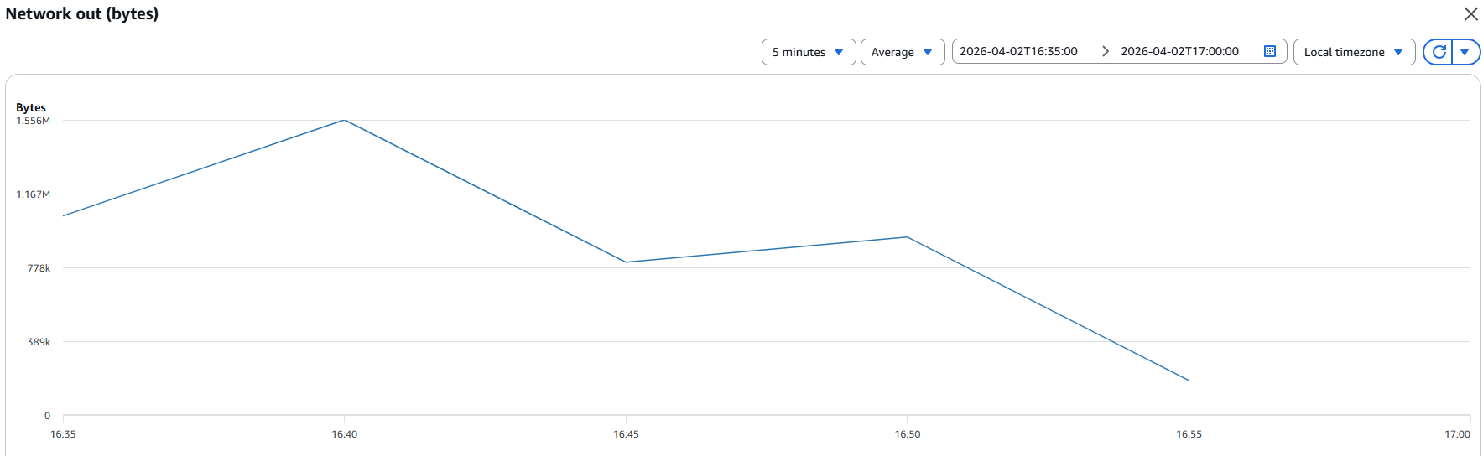Viewport: 1483px width, 456px height.
Task: Open the refresh interval options arrow
Action: click(x=1465, y=52)
